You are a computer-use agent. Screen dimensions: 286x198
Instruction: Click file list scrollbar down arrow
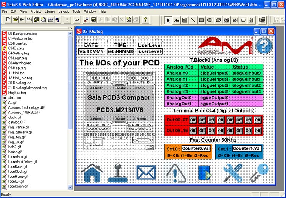pyautogui.click(x=70, y=187)
